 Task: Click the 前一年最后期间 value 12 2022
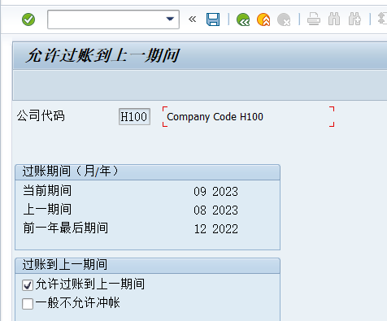216,229
